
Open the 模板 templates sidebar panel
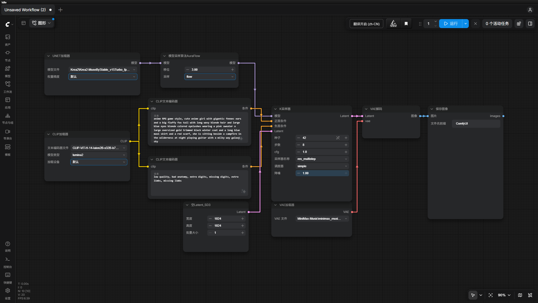(8, 150)
